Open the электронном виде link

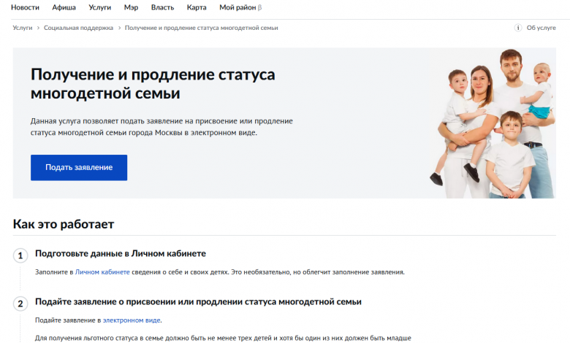tap(132, 320)
